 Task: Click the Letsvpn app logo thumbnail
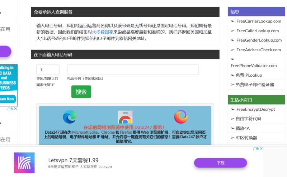click(x=24, y=163)
